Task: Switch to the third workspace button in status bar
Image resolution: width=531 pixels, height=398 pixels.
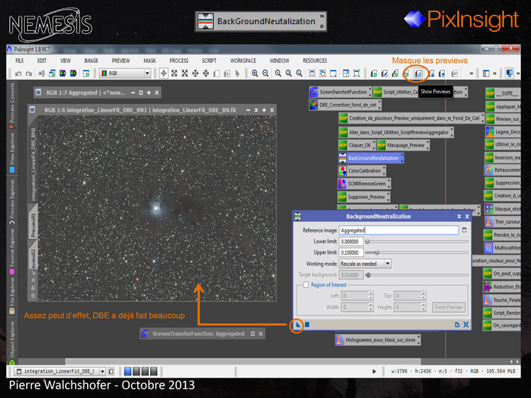Action: pos(145,371)
